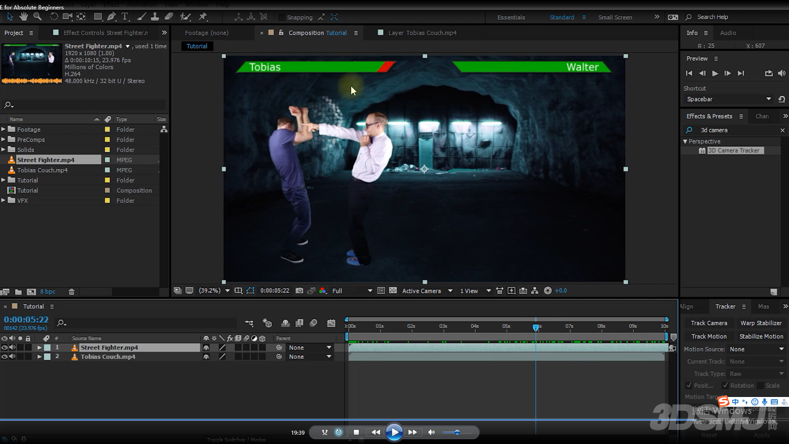This screenshot has height=444, width=789.
Task: Toggle the Position checkbox in Tracker
Action: tap(689, 385)
